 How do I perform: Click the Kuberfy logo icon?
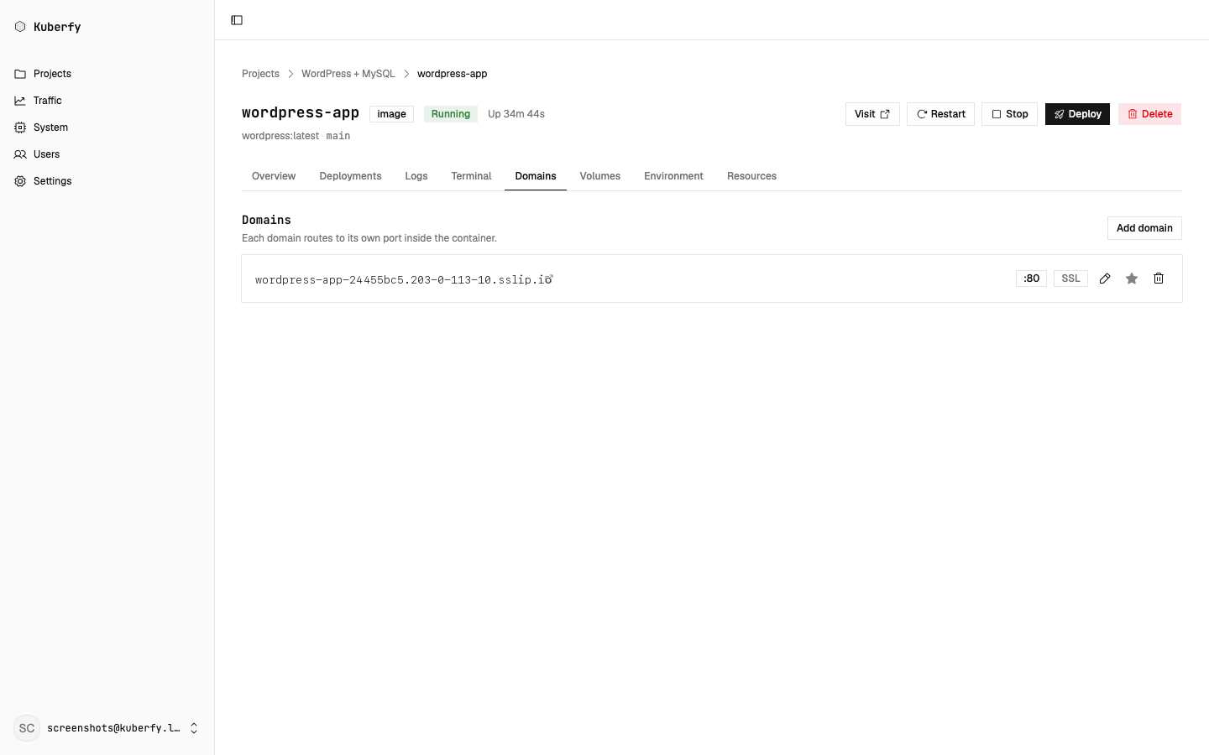20,27
